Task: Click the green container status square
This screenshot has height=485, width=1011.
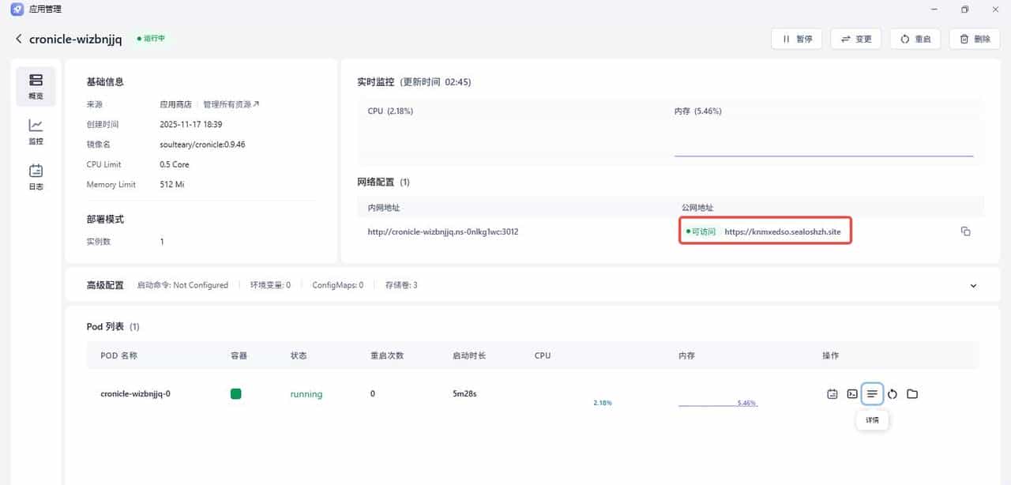Action: coord(235,393)
